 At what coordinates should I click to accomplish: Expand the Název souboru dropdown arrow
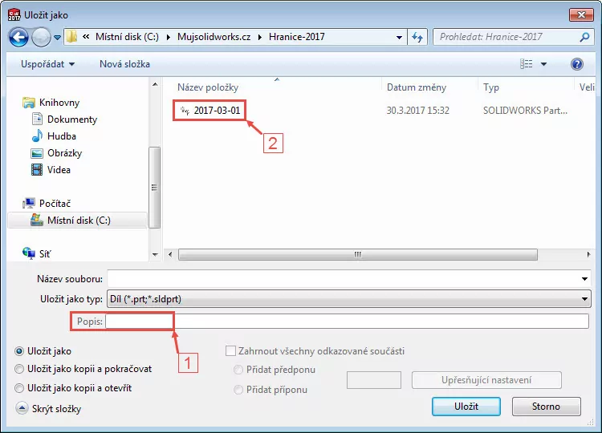[x=584, y=279]
